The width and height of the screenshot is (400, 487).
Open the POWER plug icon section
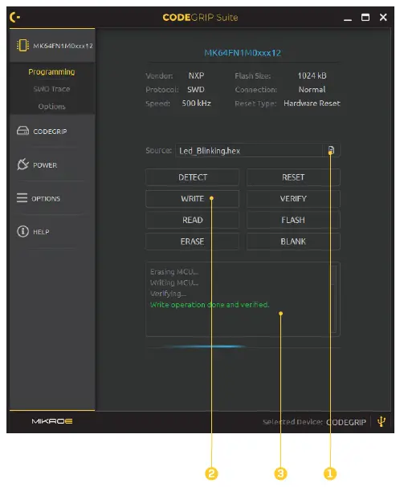pyautogui.click(x=23, y=164)
